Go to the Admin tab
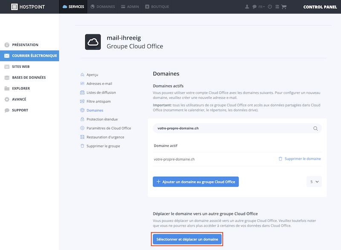The image size is (341, 250). click(130, 7)
